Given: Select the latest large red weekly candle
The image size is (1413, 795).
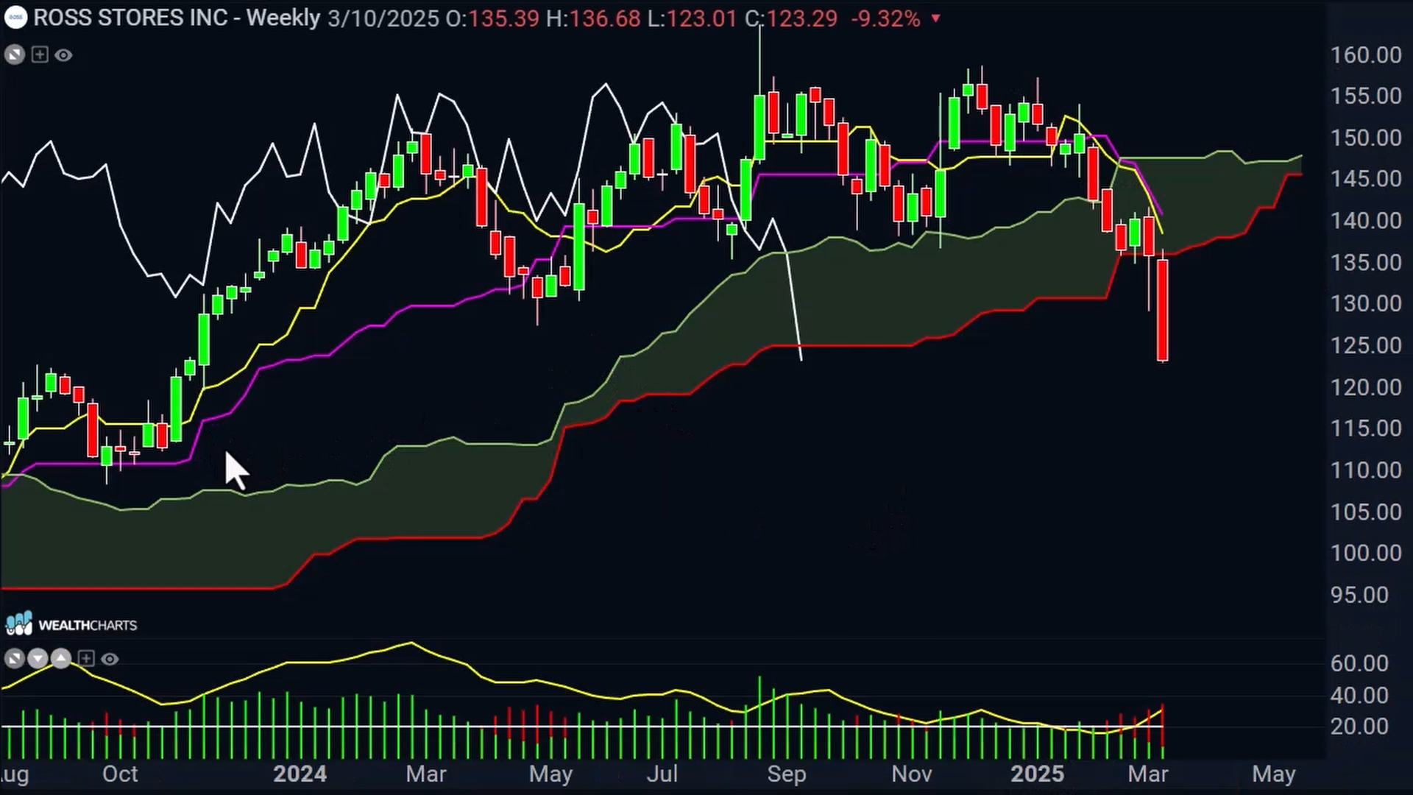Looking at the screenshot, I should click(x=1163, y=309).
